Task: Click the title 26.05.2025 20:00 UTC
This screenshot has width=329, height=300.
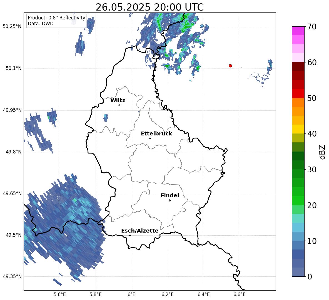Action: pos(149,7)
